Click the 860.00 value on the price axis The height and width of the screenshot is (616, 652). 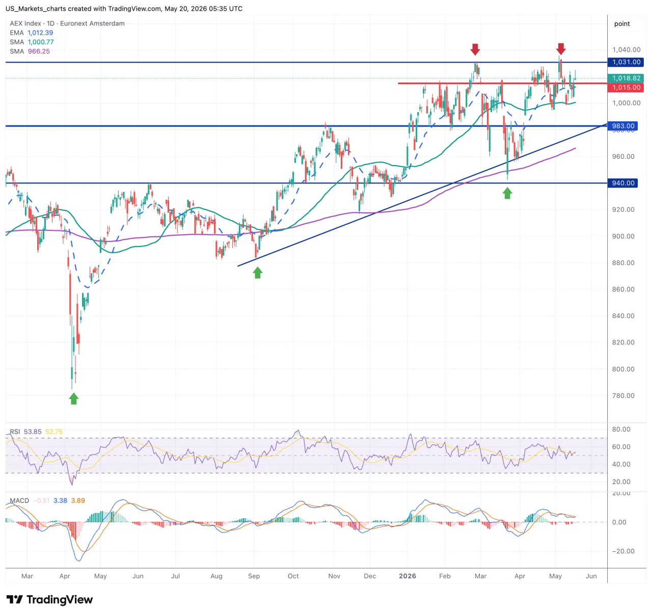[x=623, y=289]
